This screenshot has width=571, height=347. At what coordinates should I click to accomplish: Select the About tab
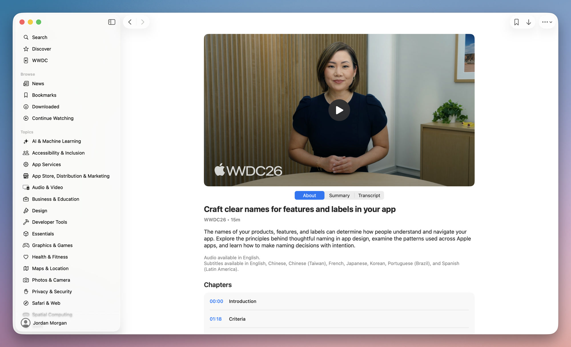click(x=309, y=196)
